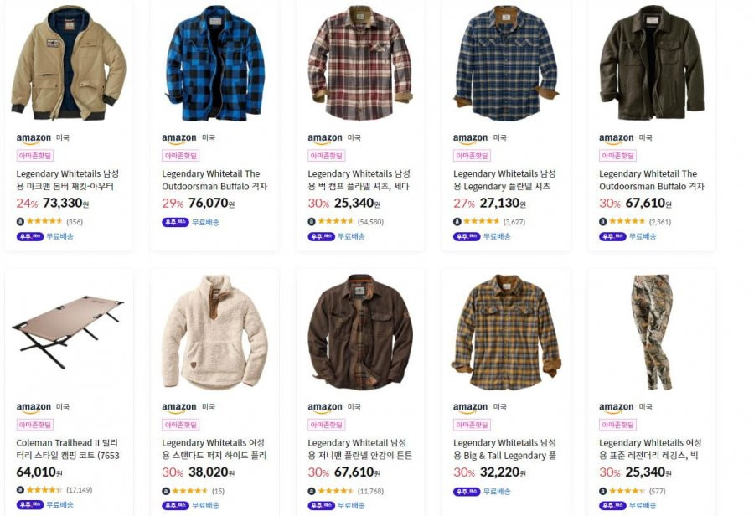754x516 pixels.
Task: Click the Amazon logo on the 73,330원 item
Action: (x=34, y=138)
